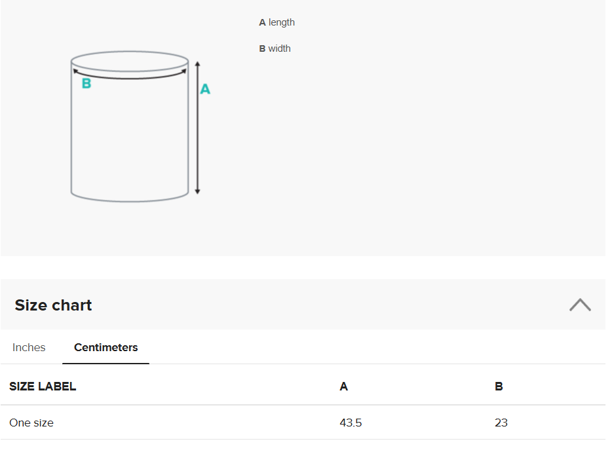Click the curved width arrow in diagram
This screenshot has width=614, height=454.
[130, 77]
